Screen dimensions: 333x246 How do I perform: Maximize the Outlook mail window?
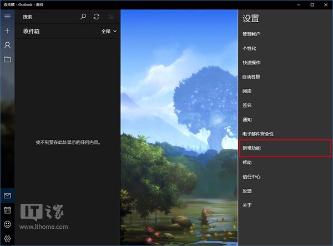[312, 4]
